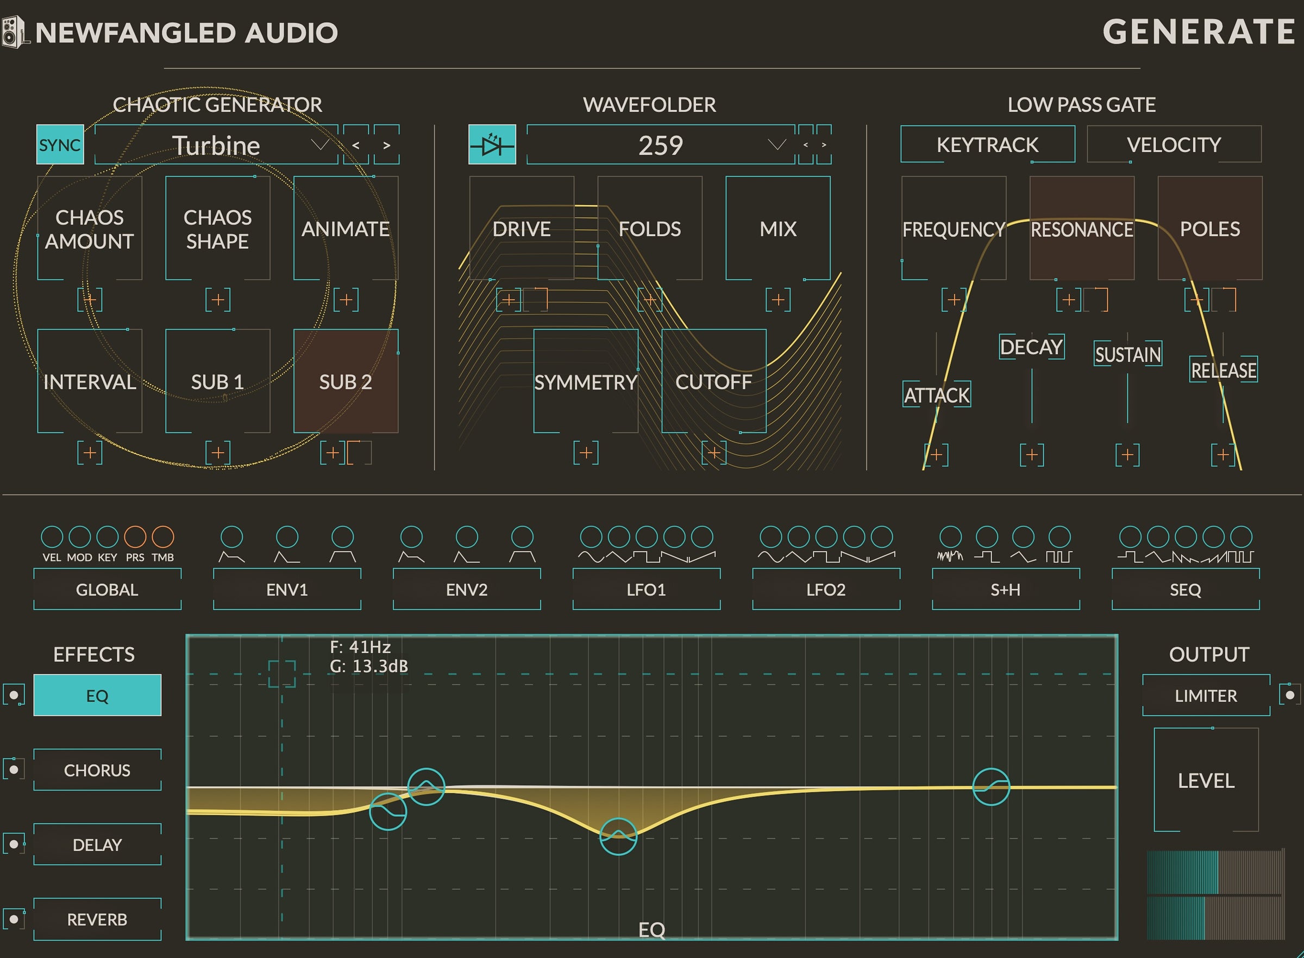This screenshot has width=1304, height=958.
Task: Open the CHORUS effect tab
Action: [x=97, y=769]
